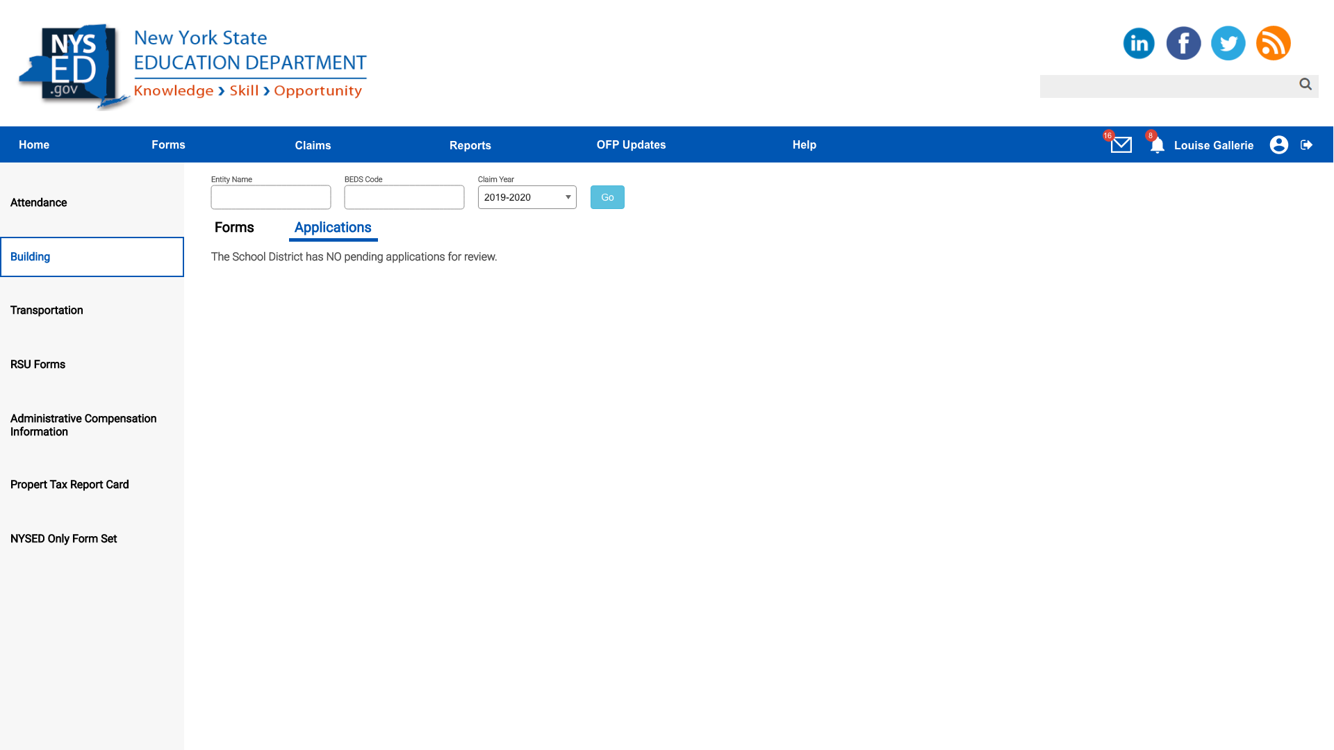
Task: Switch to the Forms tab
Action: [234, 227]
